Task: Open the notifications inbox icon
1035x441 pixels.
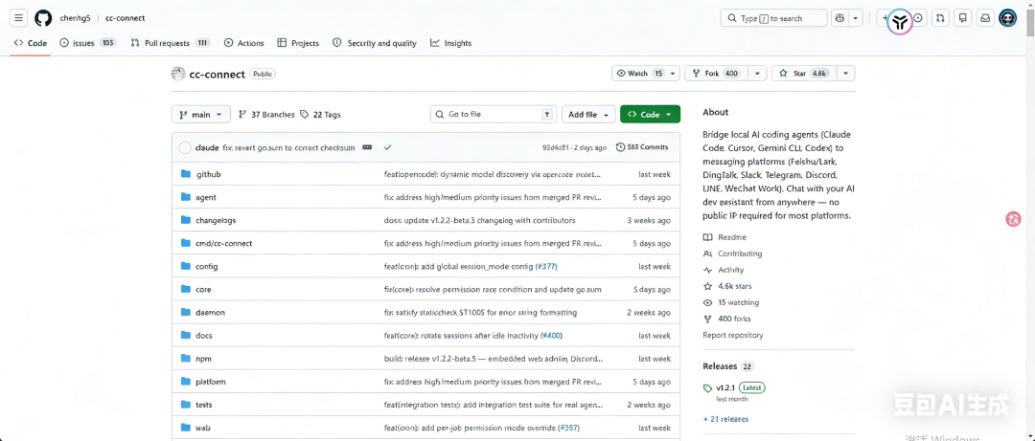Action: click(x=985, y=18)
